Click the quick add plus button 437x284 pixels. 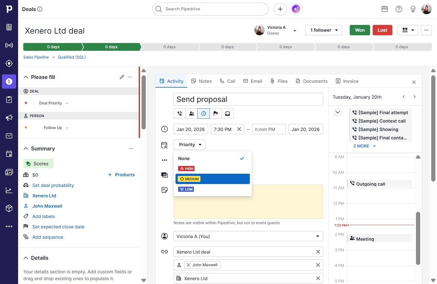tap(280, 9)
